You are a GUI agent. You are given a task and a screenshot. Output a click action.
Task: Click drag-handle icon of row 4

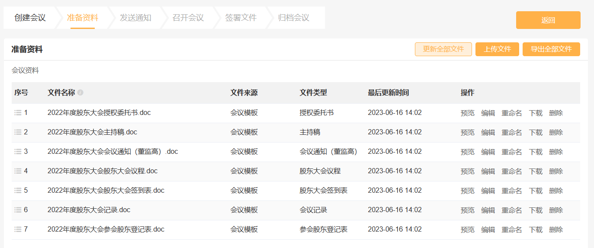18,171
